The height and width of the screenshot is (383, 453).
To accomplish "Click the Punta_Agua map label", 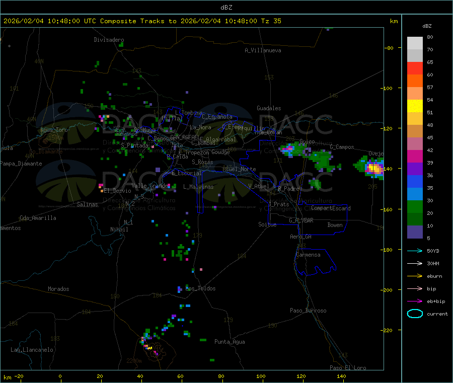I will click(230, 342).
